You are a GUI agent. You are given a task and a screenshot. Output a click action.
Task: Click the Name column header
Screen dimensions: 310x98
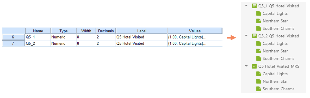coord(38,31)
